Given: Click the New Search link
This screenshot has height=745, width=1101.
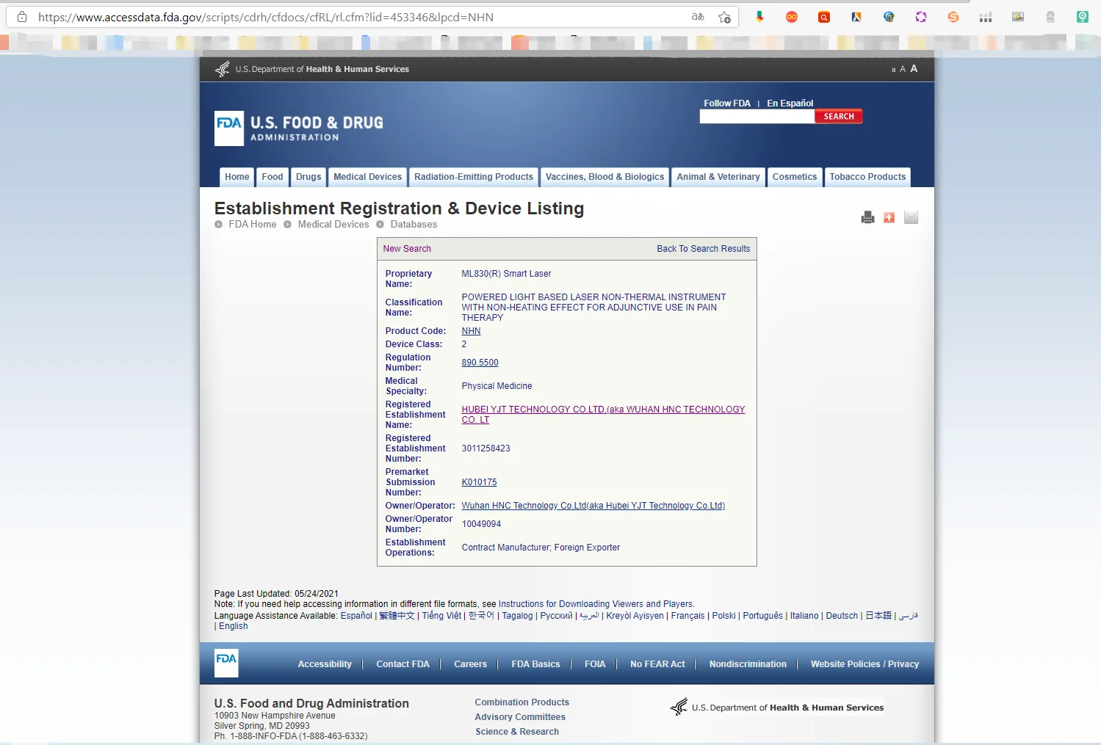Looking at the screenshot, I should (407, 249).
